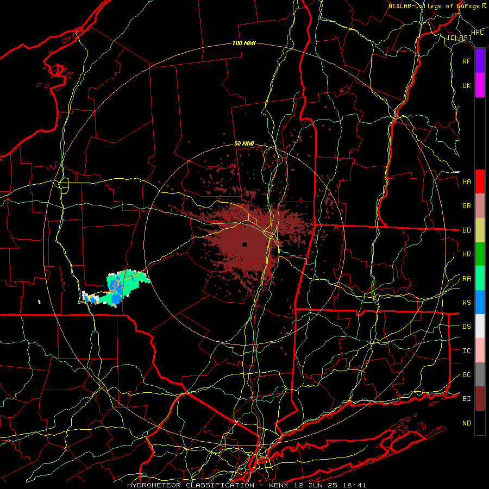Click the [CLAS] unit label
The height and width of the screenshot is (489, 489).
point(459,38)
